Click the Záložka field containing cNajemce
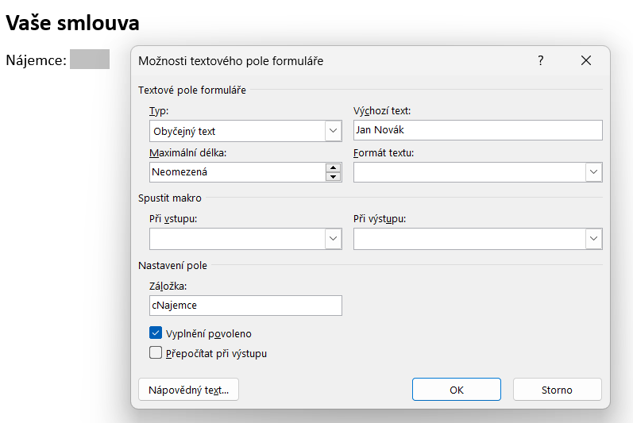The height and width of the screenshot is (423, 633). (245, 306)
